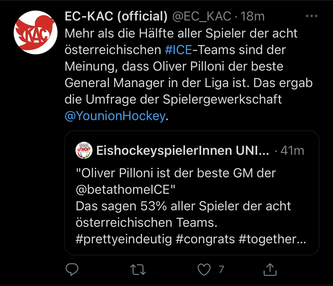Visit the @YounionHockey mention
The width and height of the screenshot is (333, 286).
115,116
